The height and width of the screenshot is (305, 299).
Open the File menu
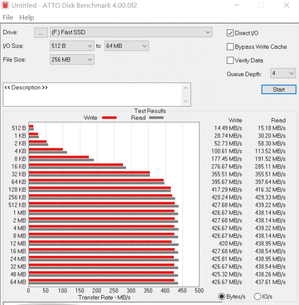click(8, 17)
